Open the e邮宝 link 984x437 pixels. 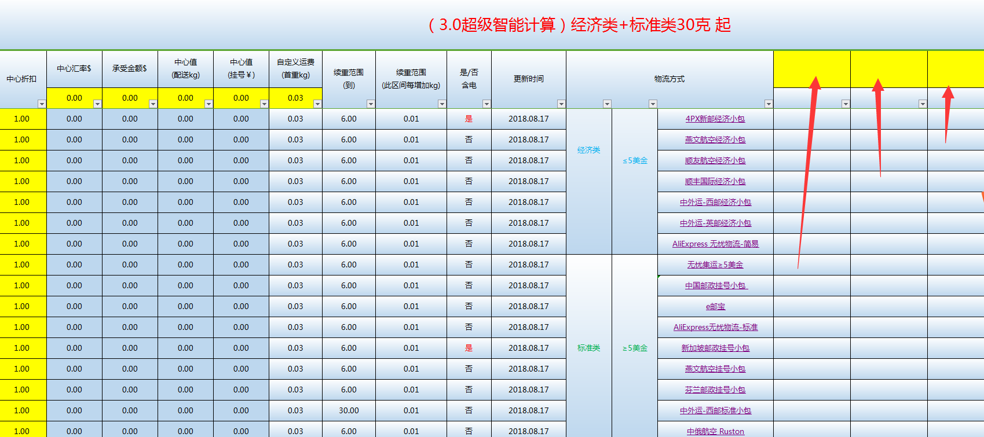point(715,306)
